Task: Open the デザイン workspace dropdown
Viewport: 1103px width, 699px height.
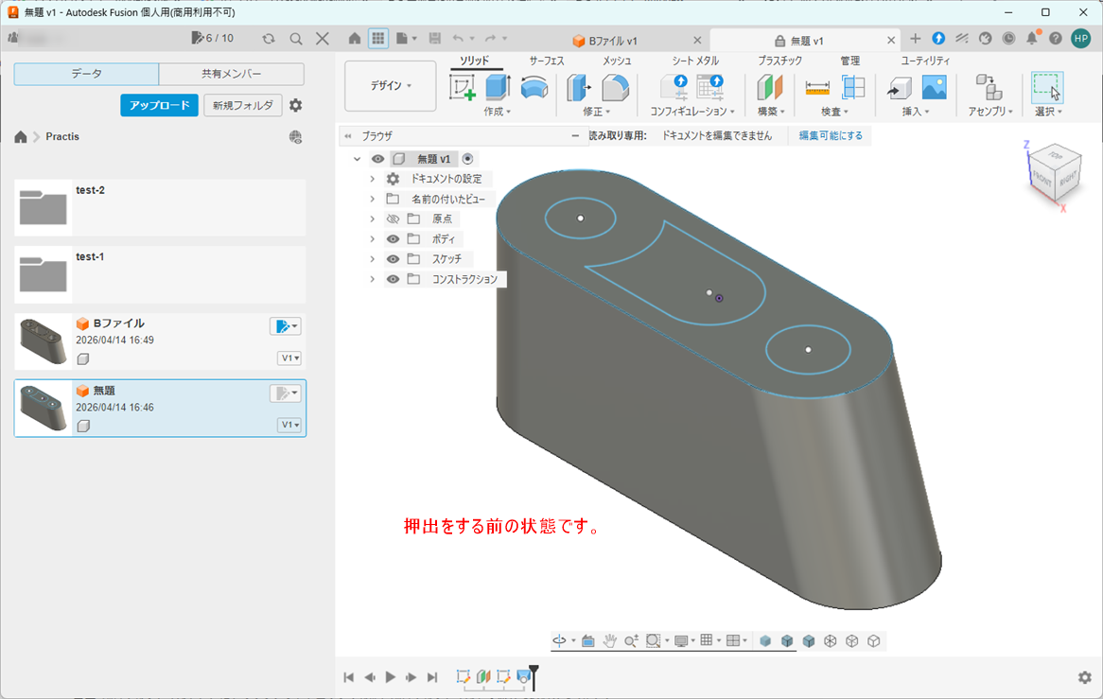Action: (x=391, y=86)
